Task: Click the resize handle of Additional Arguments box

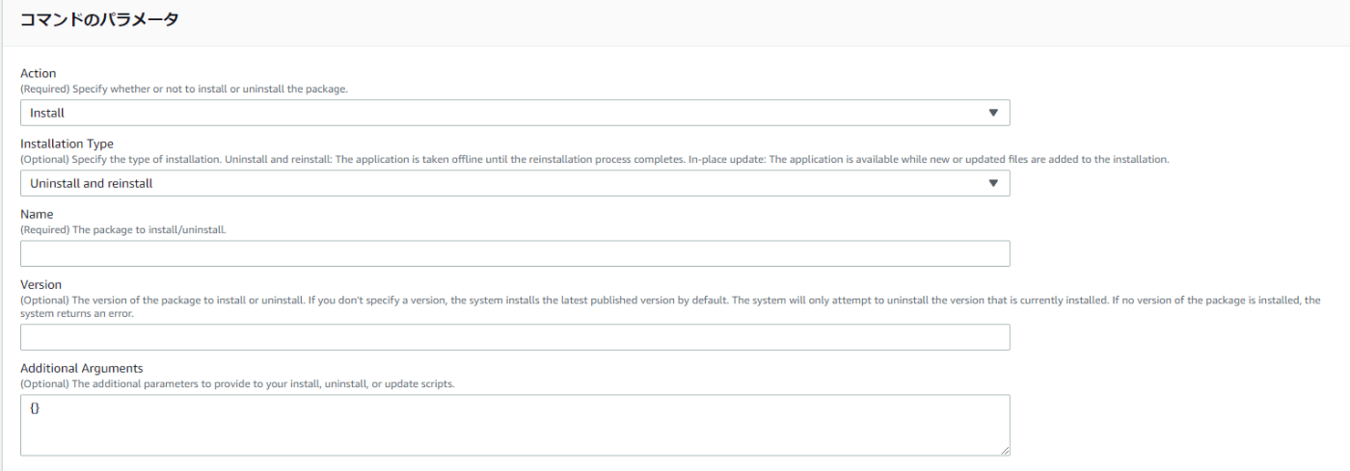Action: (x=1004, y=450)
